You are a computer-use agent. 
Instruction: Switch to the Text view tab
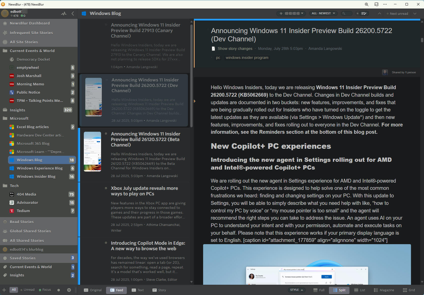[138, 290]
